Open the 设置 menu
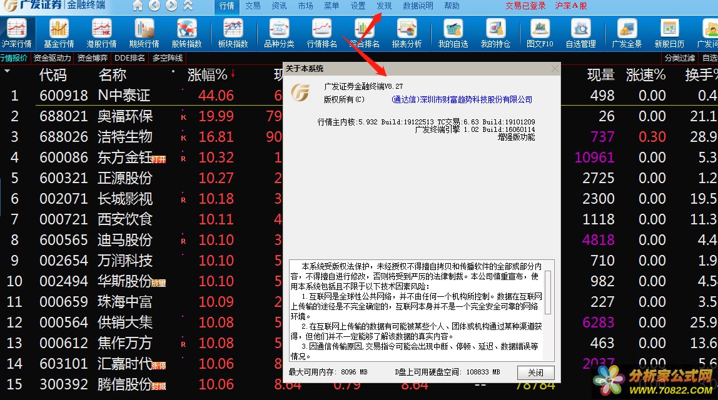The height and width of the screenshot is (400, 718). [358, 6]
